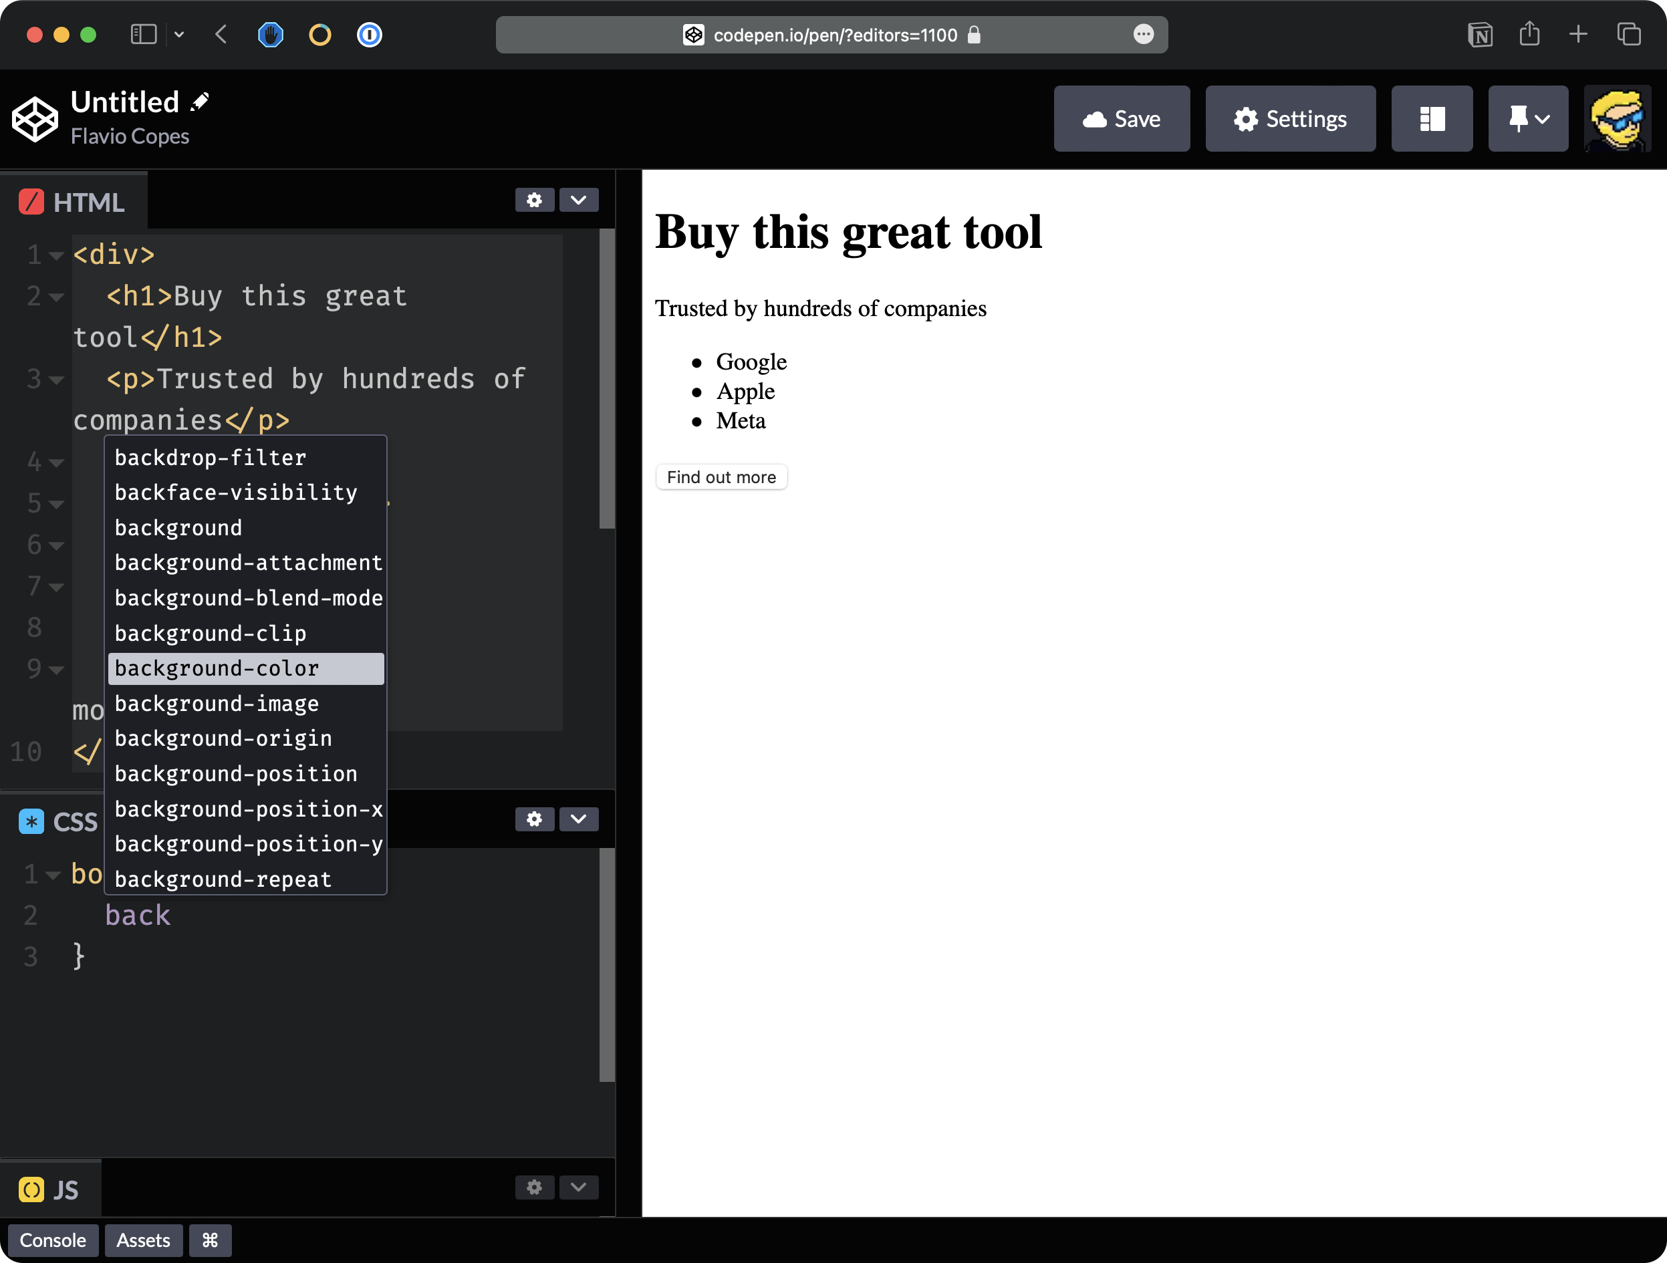The image size is (1667, 1263).
Task: Click the pencil icon to rename pen
Action: 201,102
